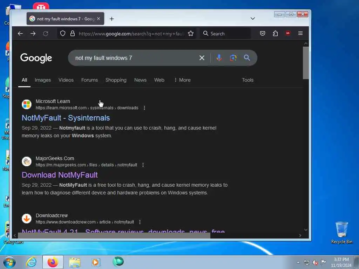Click the vertical scrollbar thumb
The height and width of the screenshot is (269, 359).
pyautogui.click(x=306, y=63)
